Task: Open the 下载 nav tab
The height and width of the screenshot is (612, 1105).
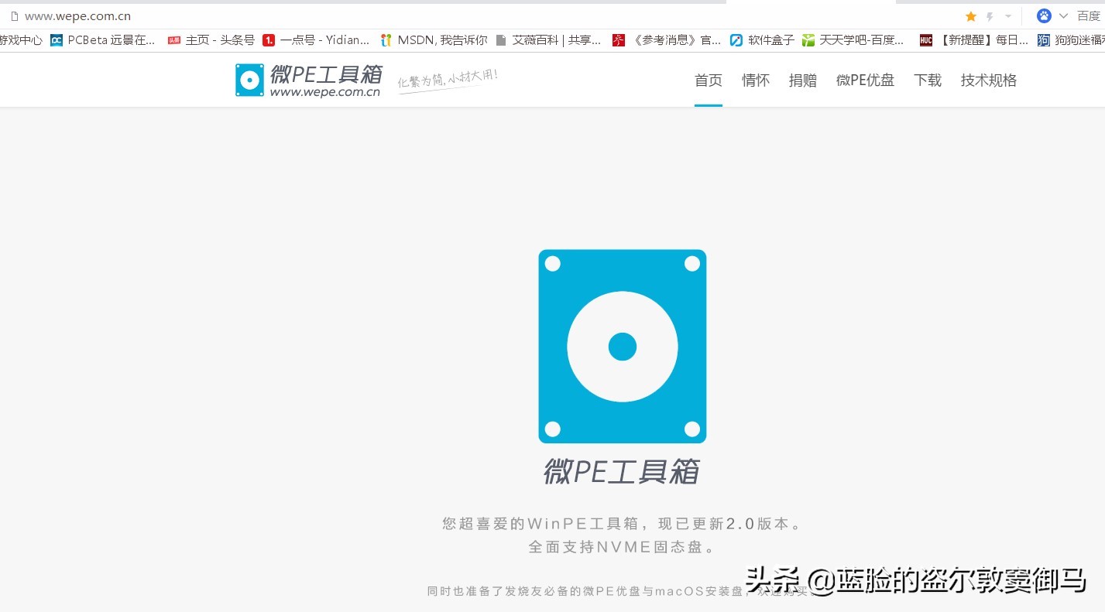Action: pyautogui.click(x=928, y=80)
